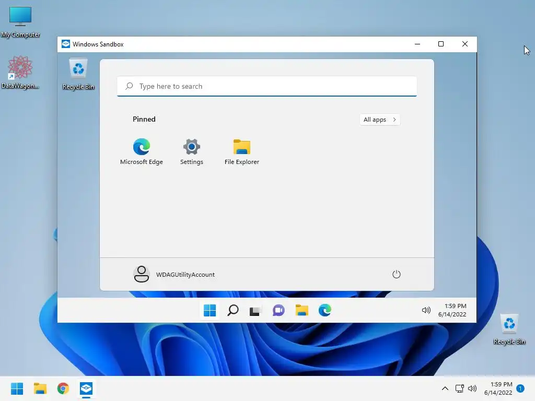The width and height of the screenshot is (535, 401).
Task: Click the host volume tray icon
Action: click(x=472, y=388)
